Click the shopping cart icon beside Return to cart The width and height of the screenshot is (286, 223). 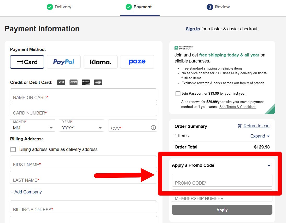pos(240,126)
